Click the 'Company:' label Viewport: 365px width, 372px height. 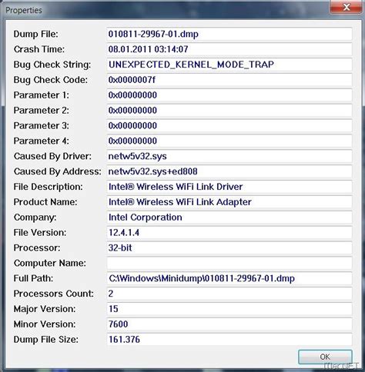point(35,218)
